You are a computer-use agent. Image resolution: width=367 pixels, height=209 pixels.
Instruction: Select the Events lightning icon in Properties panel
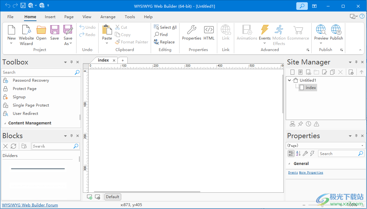click(312, 153)
